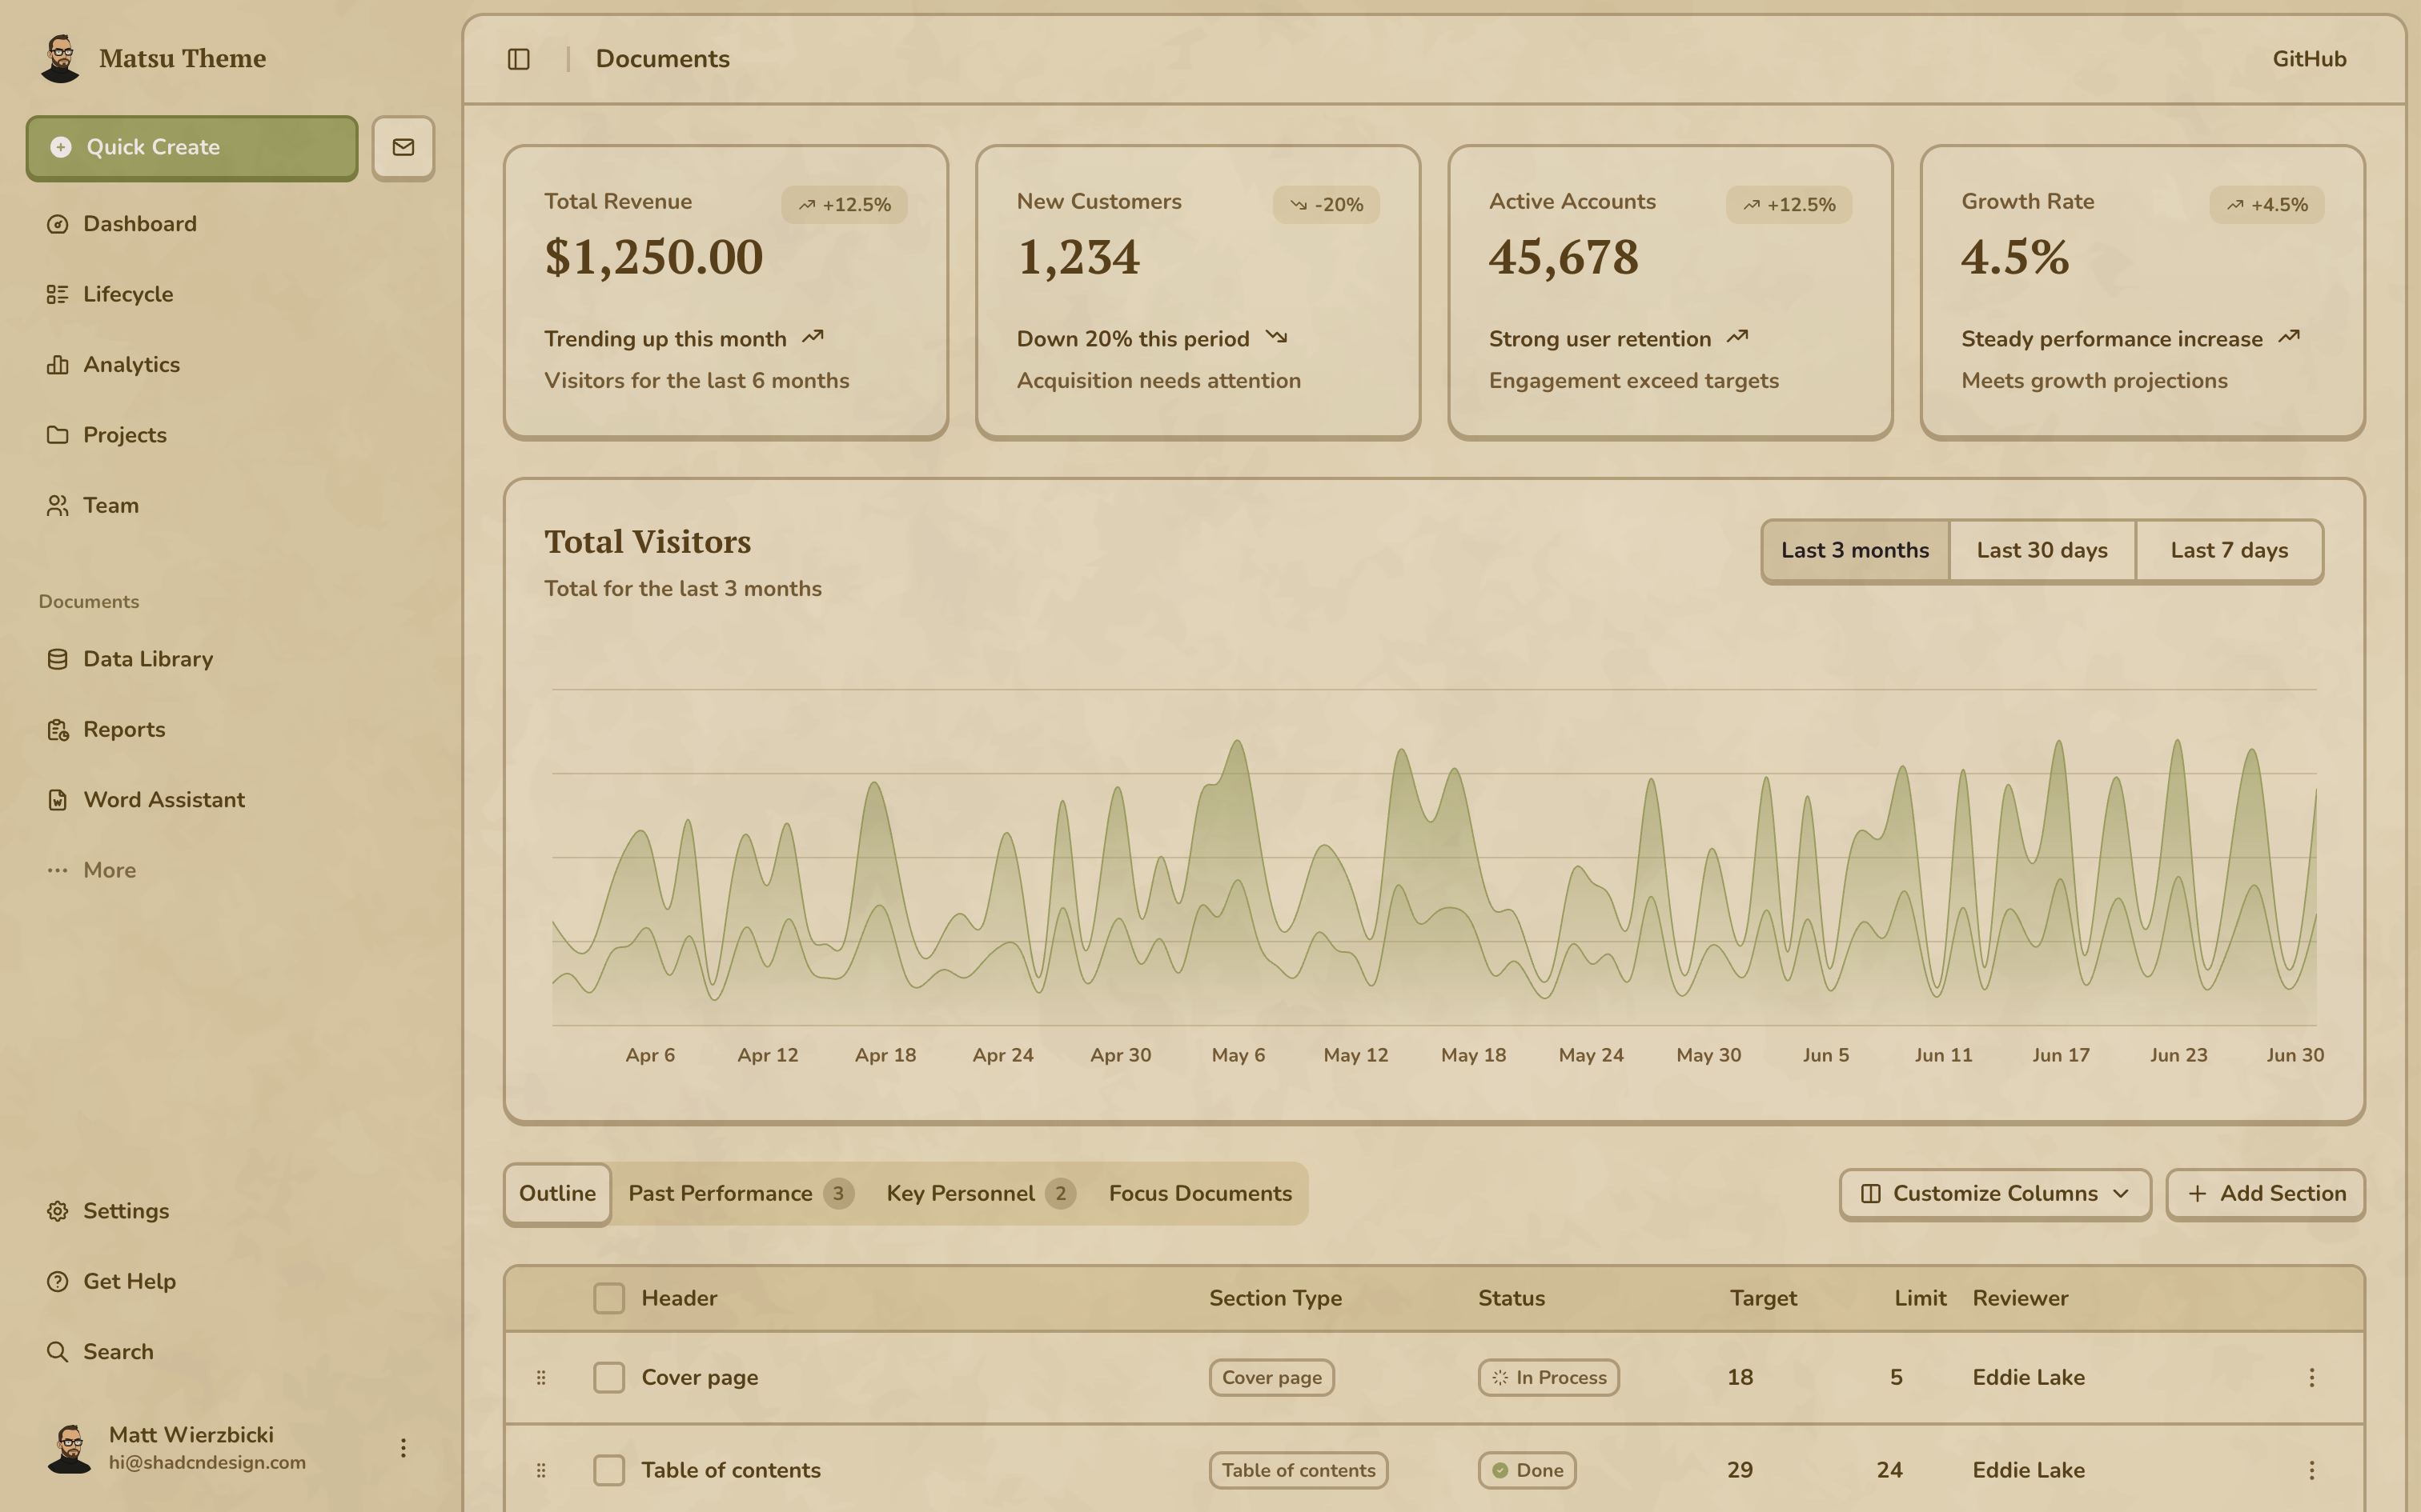Click the email hi@shadcndesign.com

[x=207, y=1463]
